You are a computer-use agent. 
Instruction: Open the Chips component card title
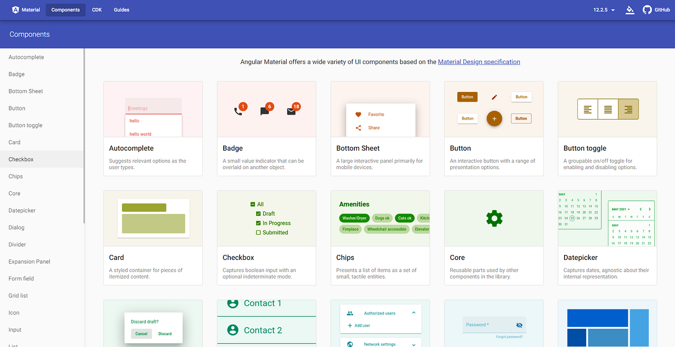tap(345, 257)
